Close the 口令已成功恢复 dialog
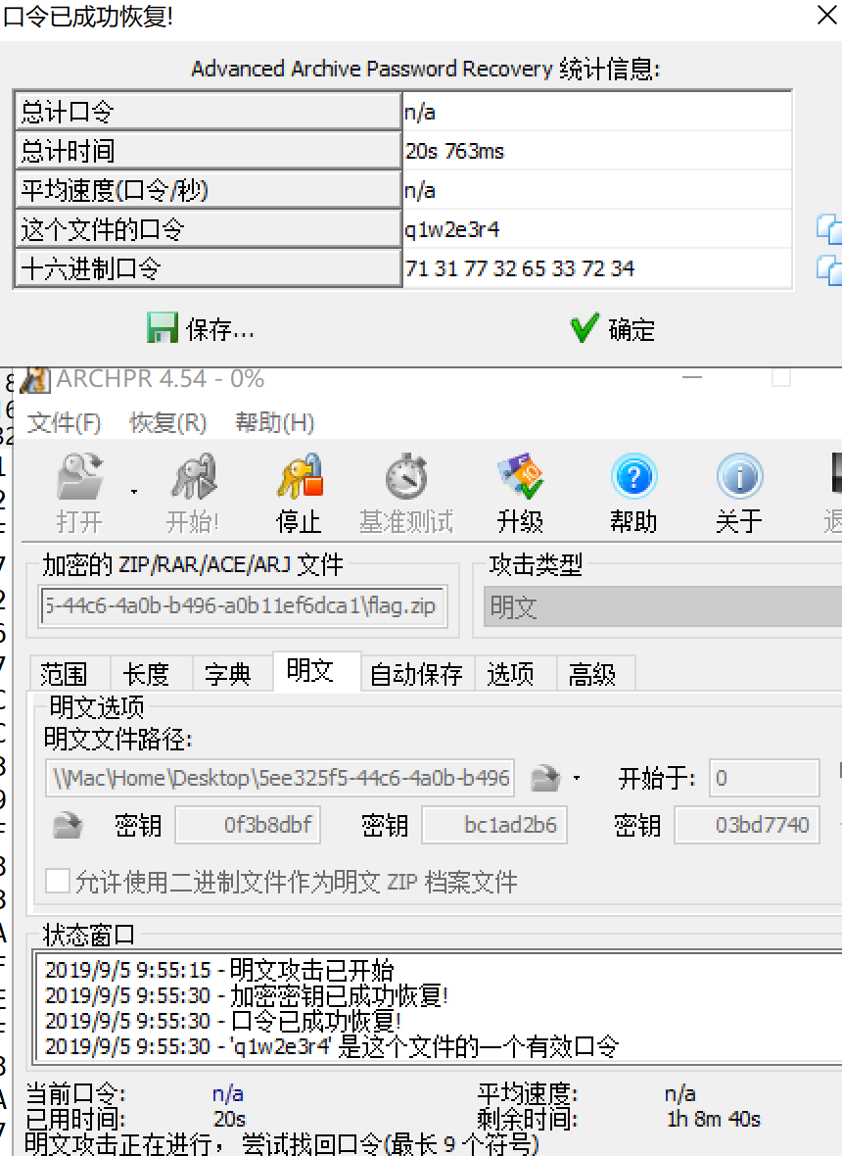 coord(827,15)
